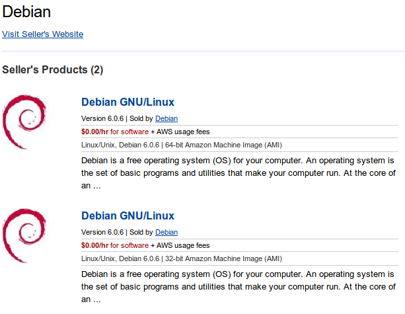Click Version 6.0.6 text in the 64-bit listing
This screenshot has width=405, height=314.
pyautogui.click(x=102, y=119)
